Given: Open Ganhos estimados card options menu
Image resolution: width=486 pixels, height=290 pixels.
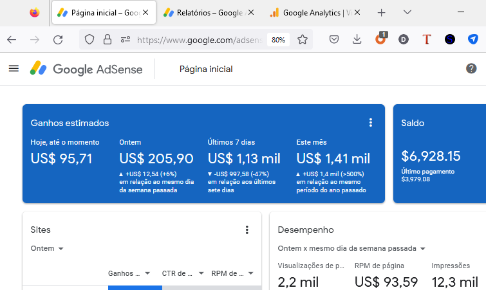Looking at the screenshot, I should (370, 123).
